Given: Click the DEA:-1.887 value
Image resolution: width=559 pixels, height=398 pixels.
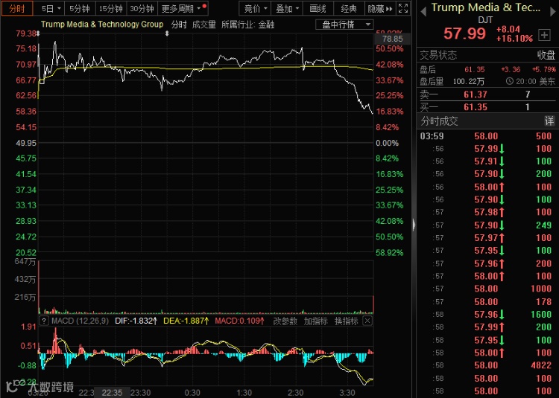Looking at the screenshot, I should coord(186,321).
